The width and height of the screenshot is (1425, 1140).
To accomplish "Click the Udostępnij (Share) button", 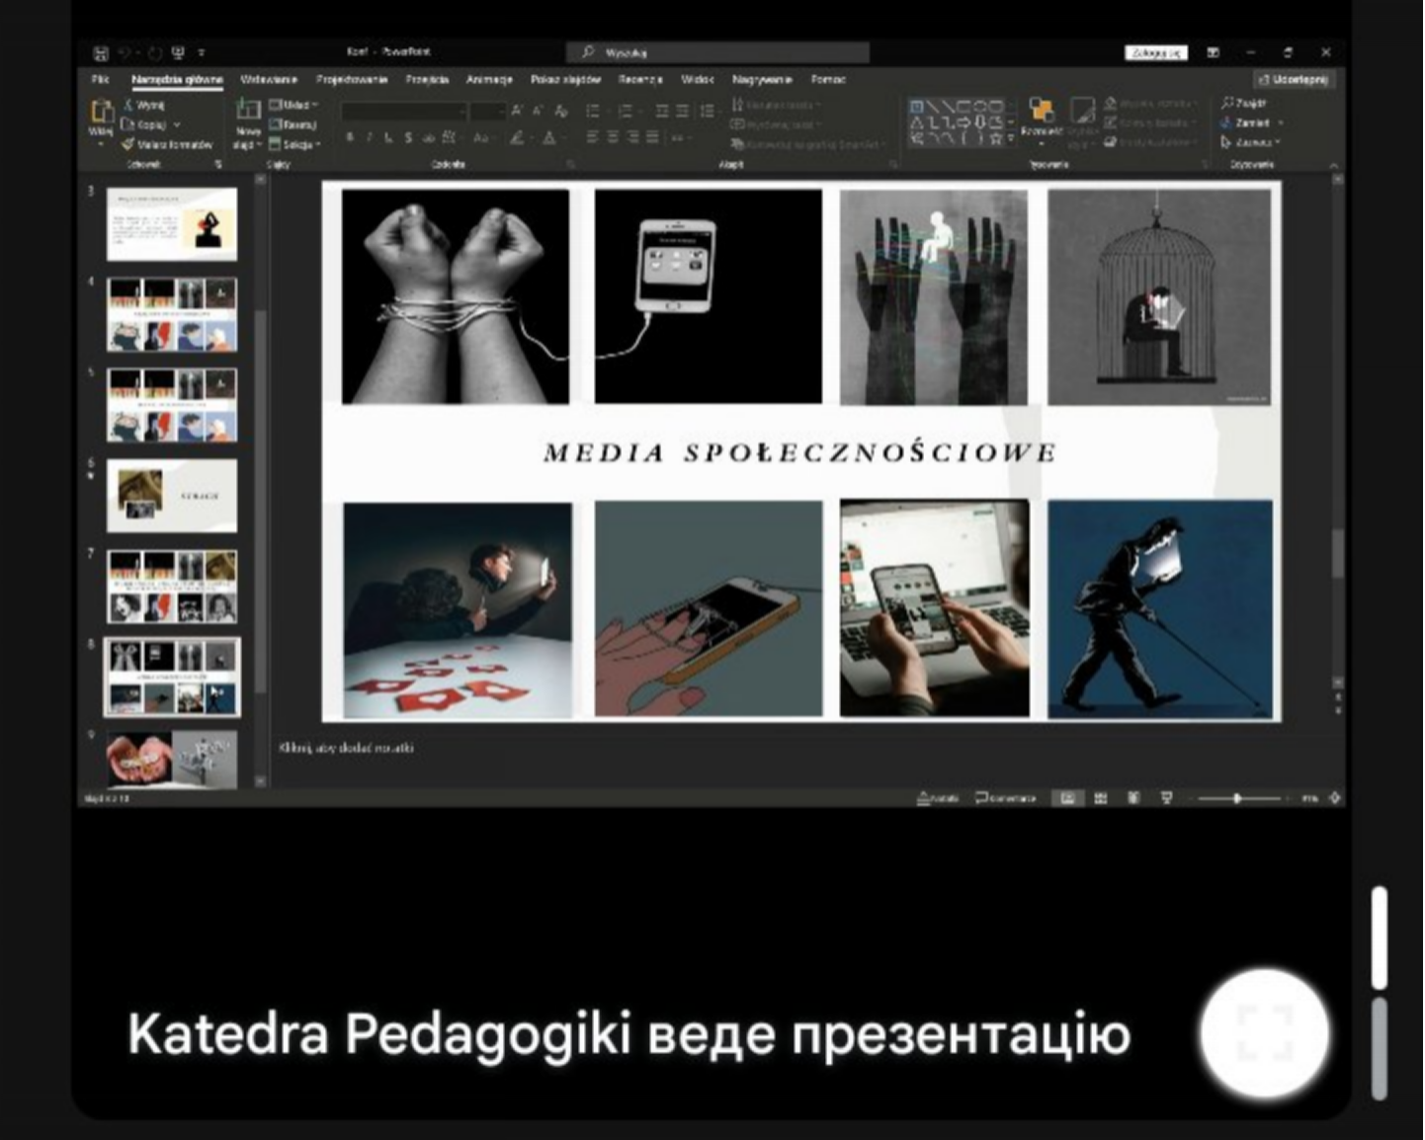I will coord(1294,80).
